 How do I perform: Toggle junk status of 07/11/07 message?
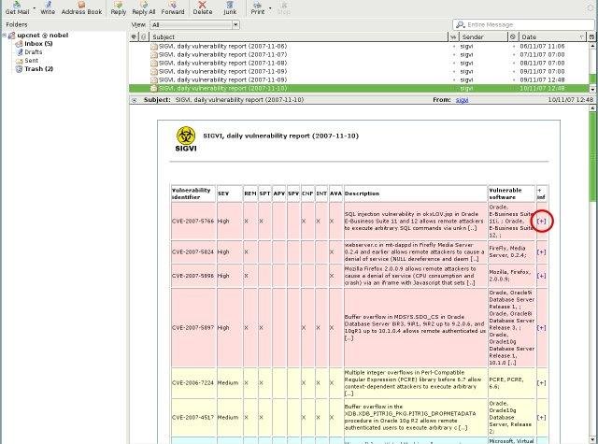pos(514,54)
